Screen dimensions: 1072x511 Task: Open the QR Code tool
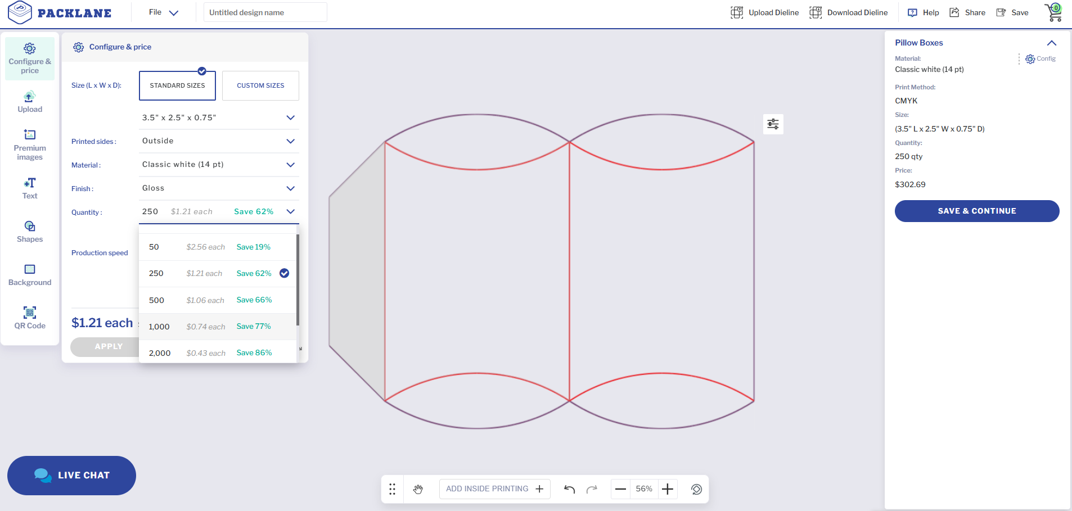point(30,318)
